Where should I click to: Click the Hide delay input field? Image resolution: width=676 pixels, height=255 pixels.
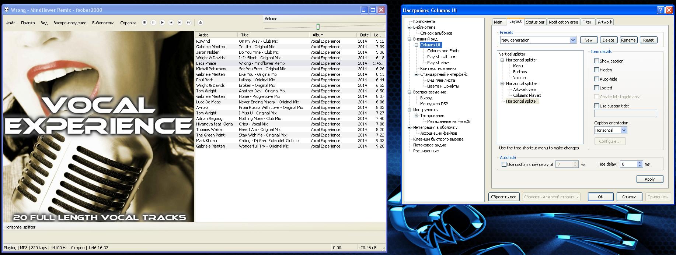click(629, 164)
